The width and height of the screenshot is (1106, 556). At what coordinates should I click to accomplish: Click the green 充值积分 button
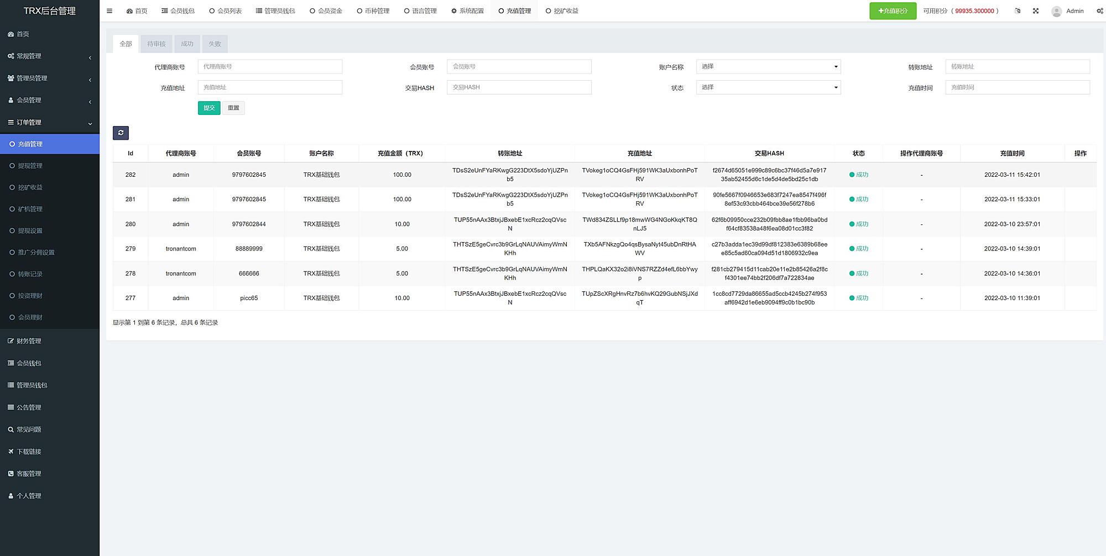coord(893,11)
